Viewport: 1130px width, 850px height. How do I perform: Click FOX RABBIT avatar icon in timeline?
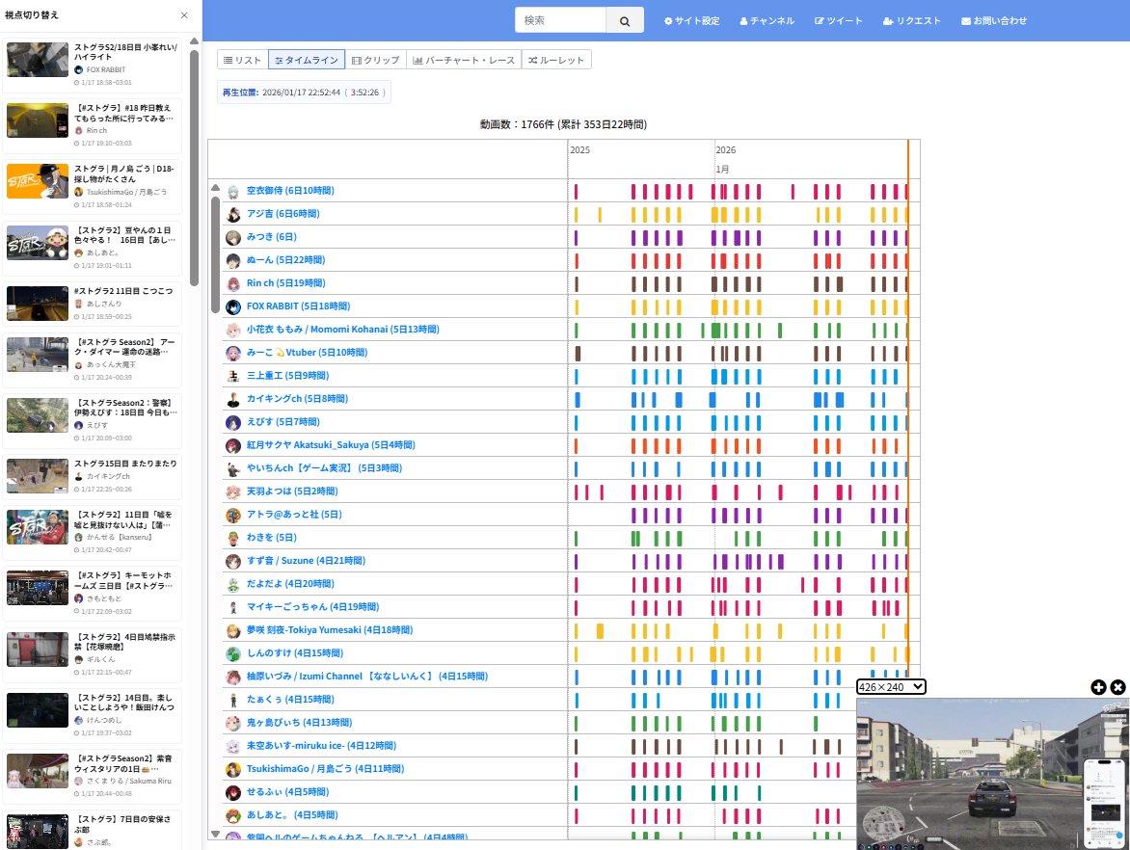(x=232, y=306)
